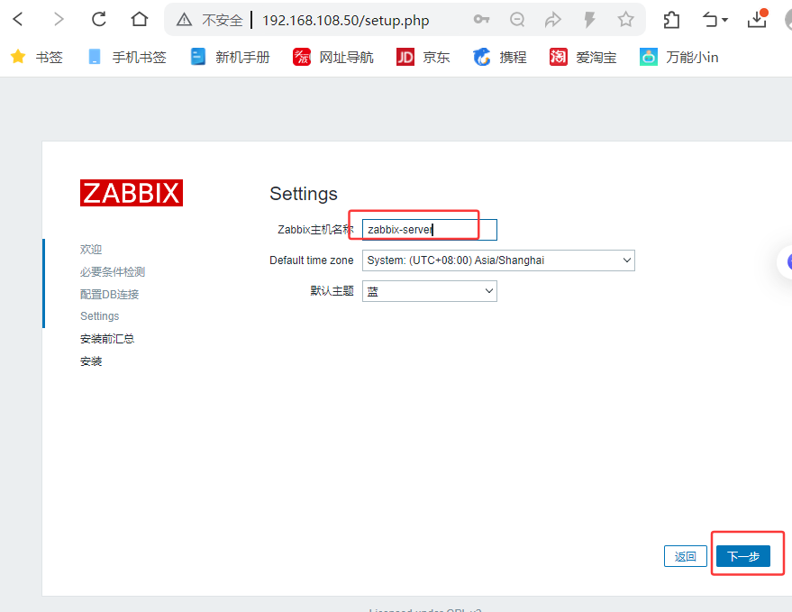Open the 网址导航 bookmark
Image resolution: width=792 pixels, height=612 pixels.
[x=333, y=57]
